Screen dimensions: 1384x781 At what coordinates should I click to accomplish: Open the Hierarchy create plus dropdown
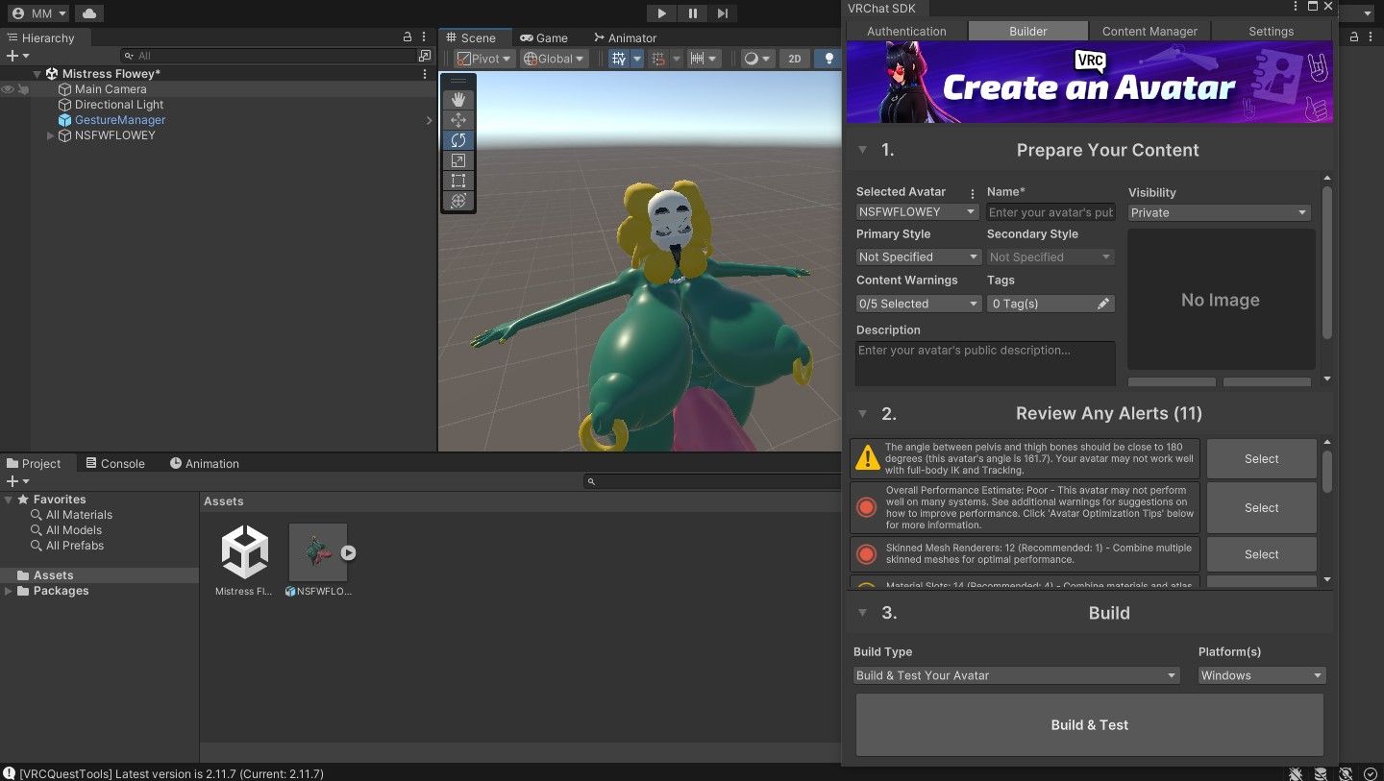tap(17, 56)
